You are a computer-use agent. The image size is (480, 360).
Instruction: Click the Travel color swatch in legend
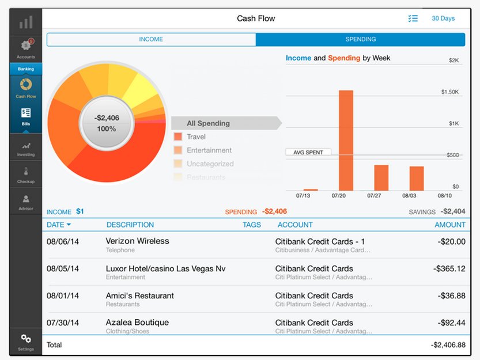(x=178, y=137)
